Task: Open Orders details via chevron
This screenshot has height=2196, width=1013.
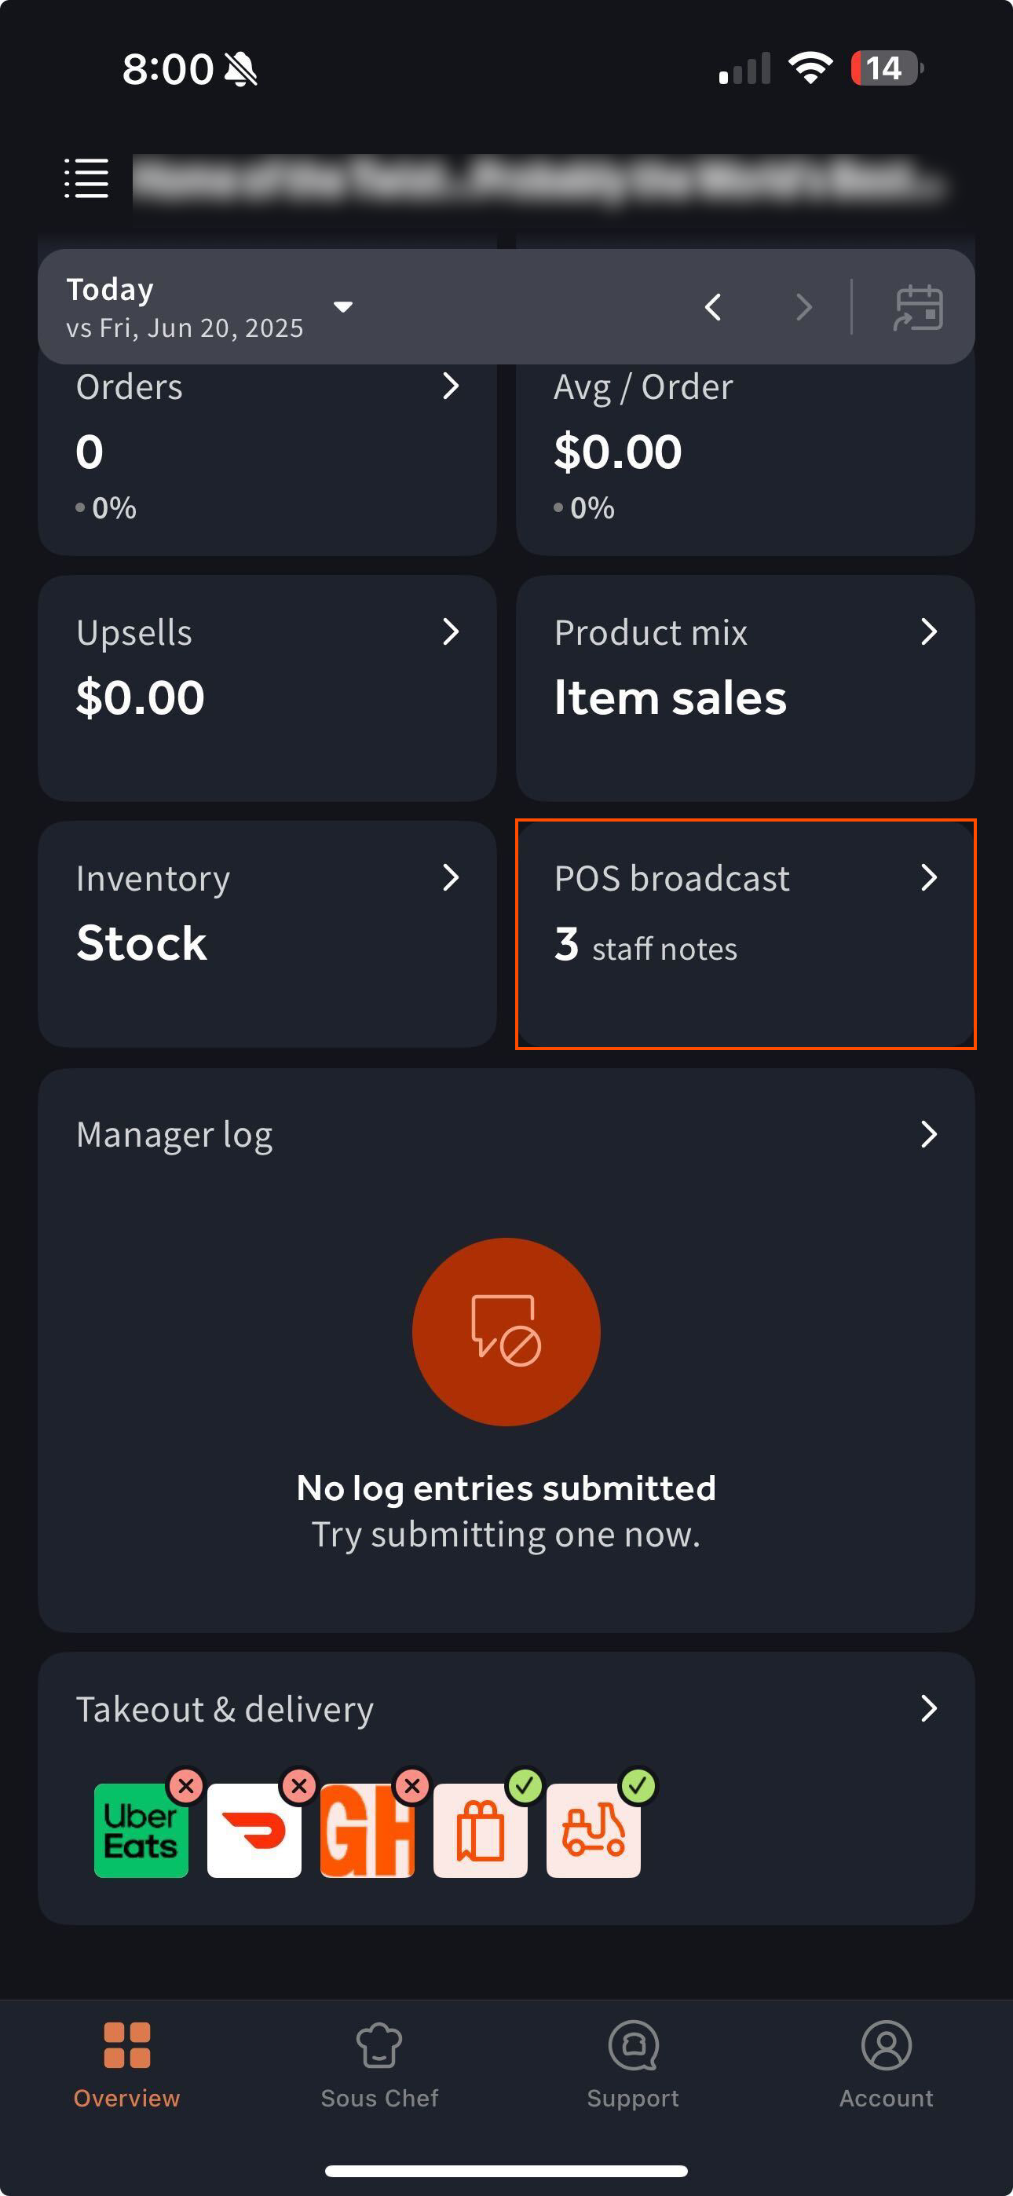Action: click(x=451, y=386)
